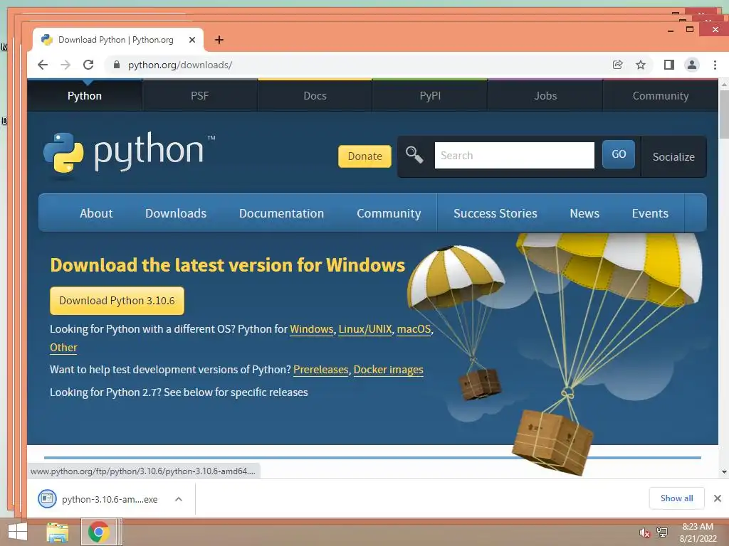Open the Socialize menu
This screenshot has width=729, height=546.
(x=673, y=156)
